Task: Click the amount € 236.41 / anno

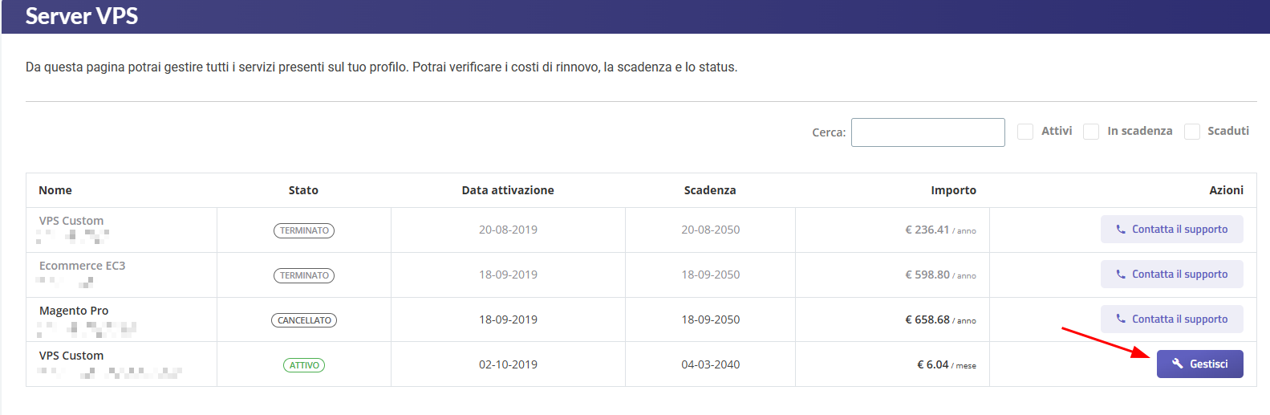Action: point(940,230)
